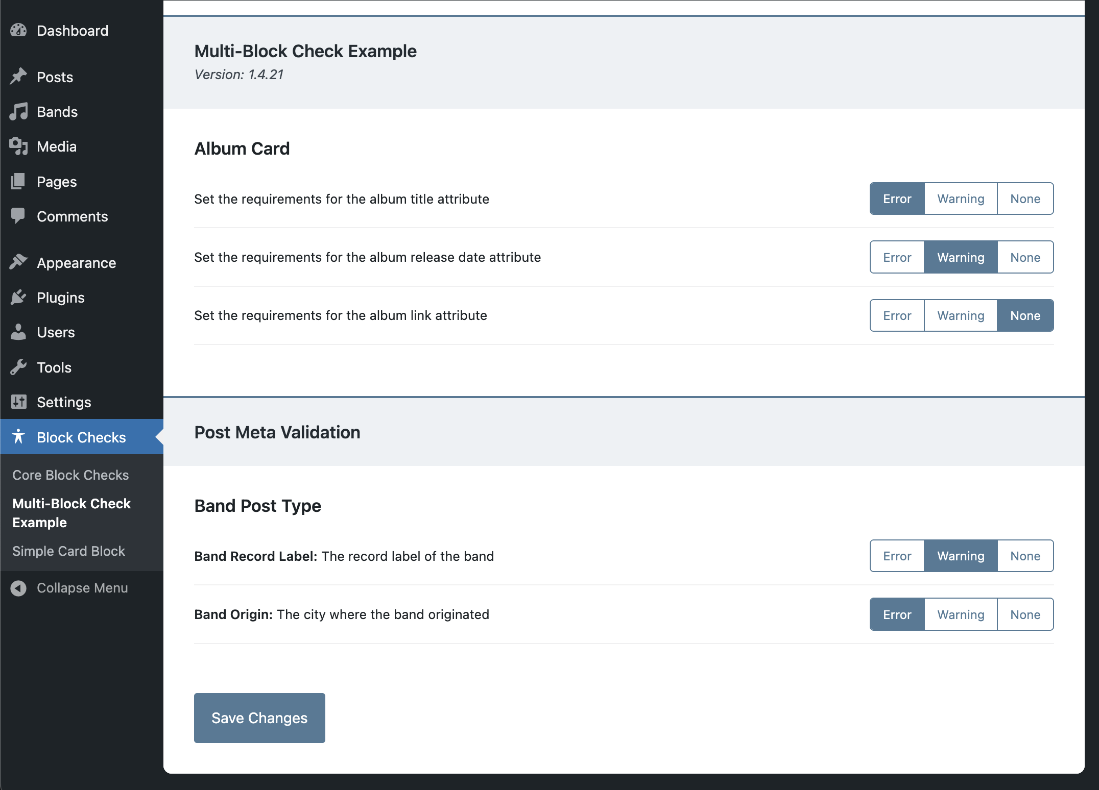Open Core Block Checks
This screenshot has height=790, width=1099.
[71, 475]
